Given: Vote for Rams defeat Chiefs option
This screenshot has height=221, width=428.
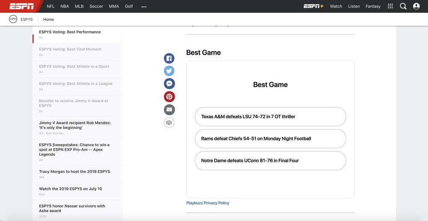Looking at the screenshot, I should tap(270, 139).
